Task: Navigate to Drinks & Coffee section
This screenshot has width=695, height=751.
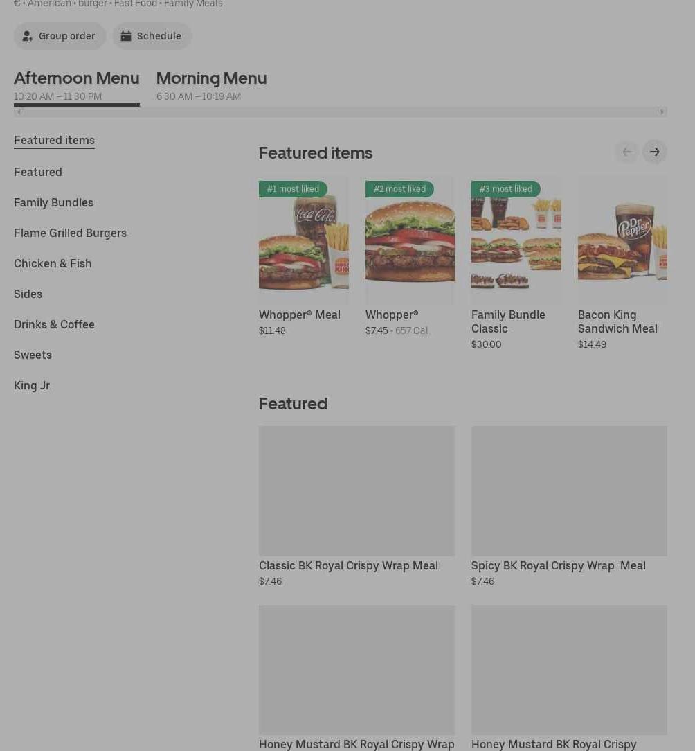Action: tap(54, 324)
